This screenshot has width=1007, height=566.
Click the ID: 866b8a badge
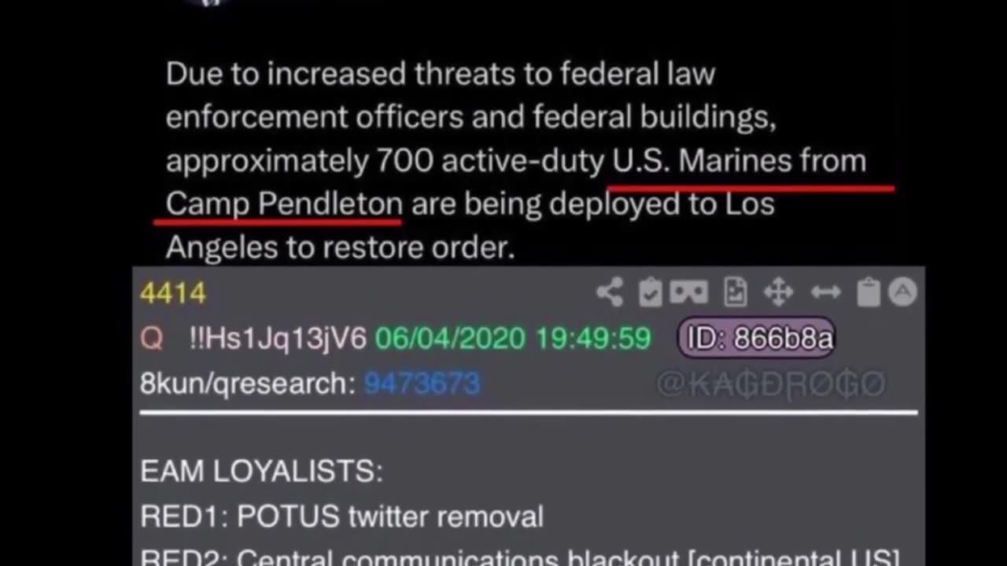[757, 338]
